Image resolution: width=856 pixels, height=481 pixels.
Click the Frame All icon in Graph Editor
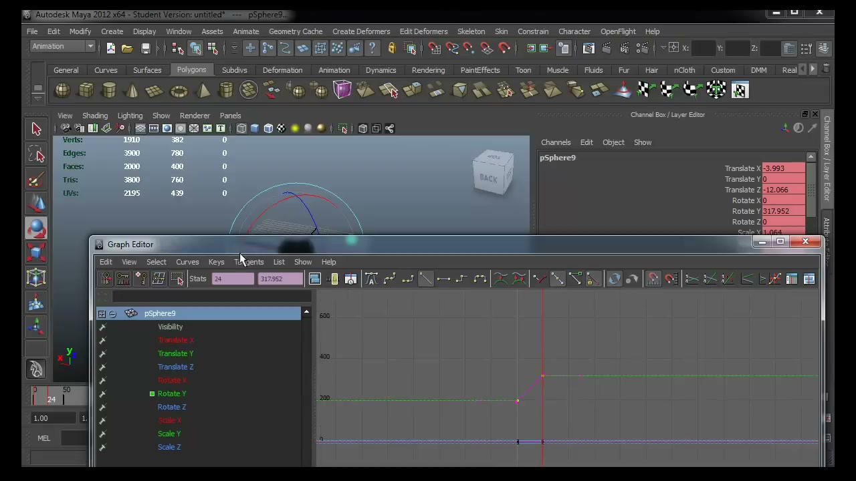[x=315, y=279]
